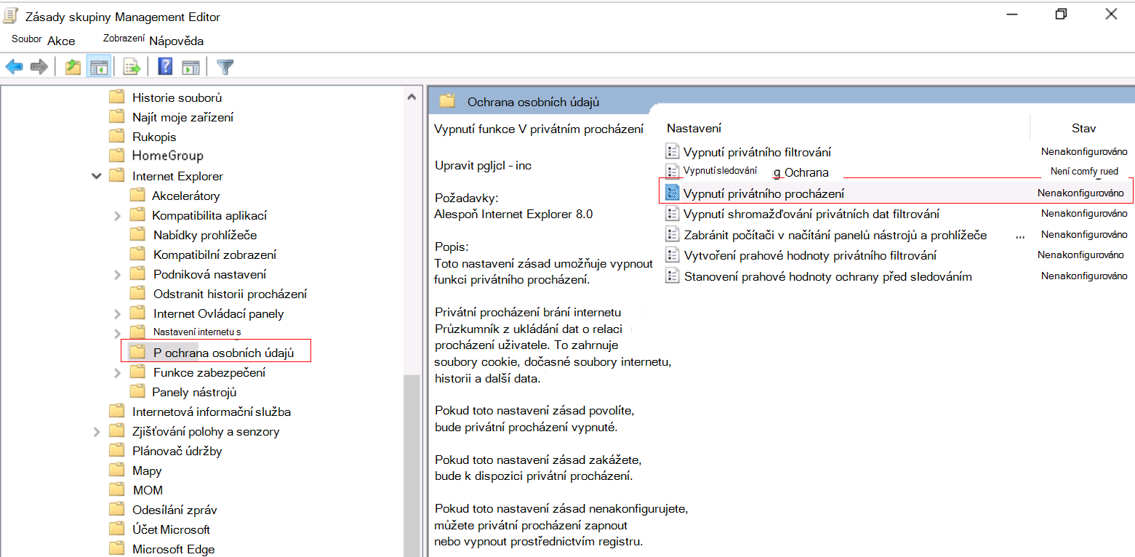Viewport: 1135px width, 557px height.
Task: Select the HomeGroup folder
Action: (167, 156)
